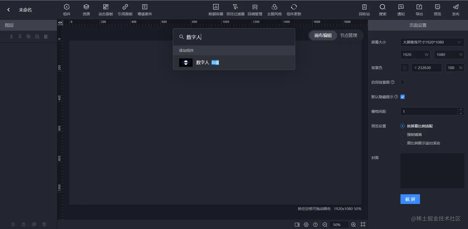Select 数字人 component search result
Screen dimensions: 468x229
point(234,63)
